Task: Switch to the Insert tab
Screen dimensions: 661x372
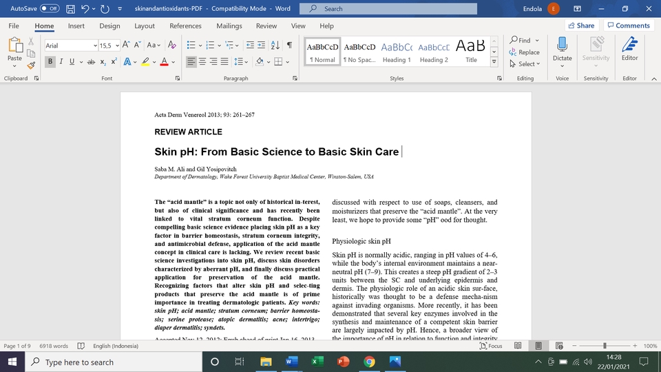Action: tap(76, 25)
